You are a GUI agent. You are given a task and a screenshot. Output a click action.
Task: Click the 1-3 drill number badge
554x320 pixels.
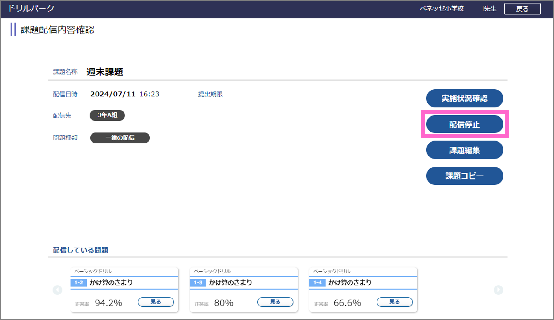pos(198,282)
